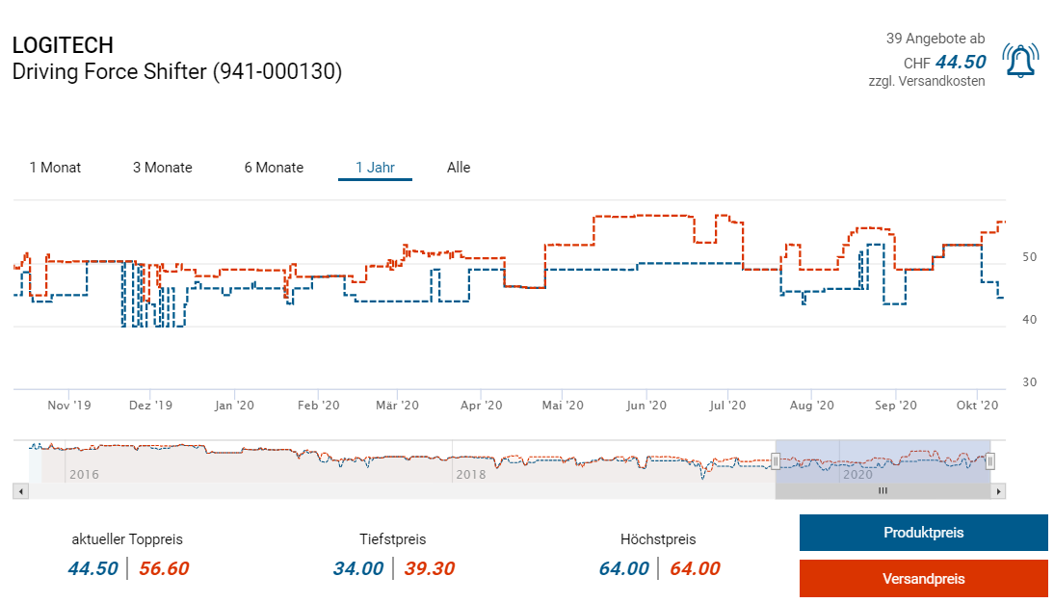Click the 2016 area in the navigator

pos(84,475)
